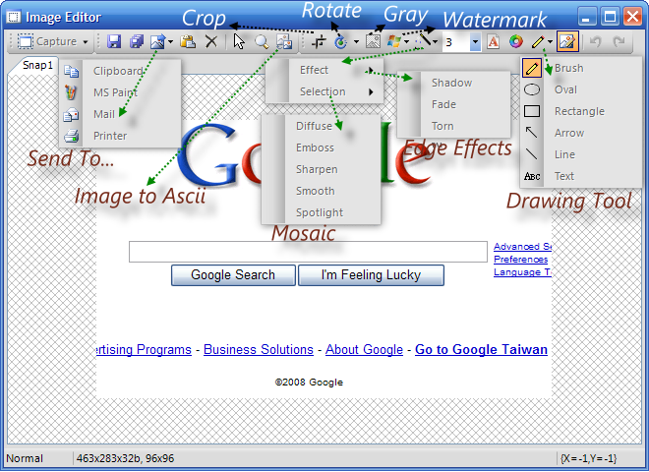Choose Printer in Send To menu
The width and height of the screenshot is (649, 472).
[120, 136]
